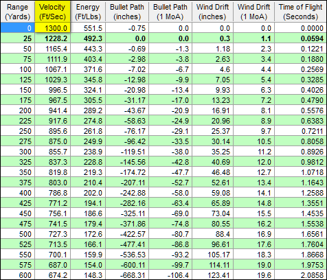Select the 100 yard range cell

pyautogui.click(x=17, y=69)
